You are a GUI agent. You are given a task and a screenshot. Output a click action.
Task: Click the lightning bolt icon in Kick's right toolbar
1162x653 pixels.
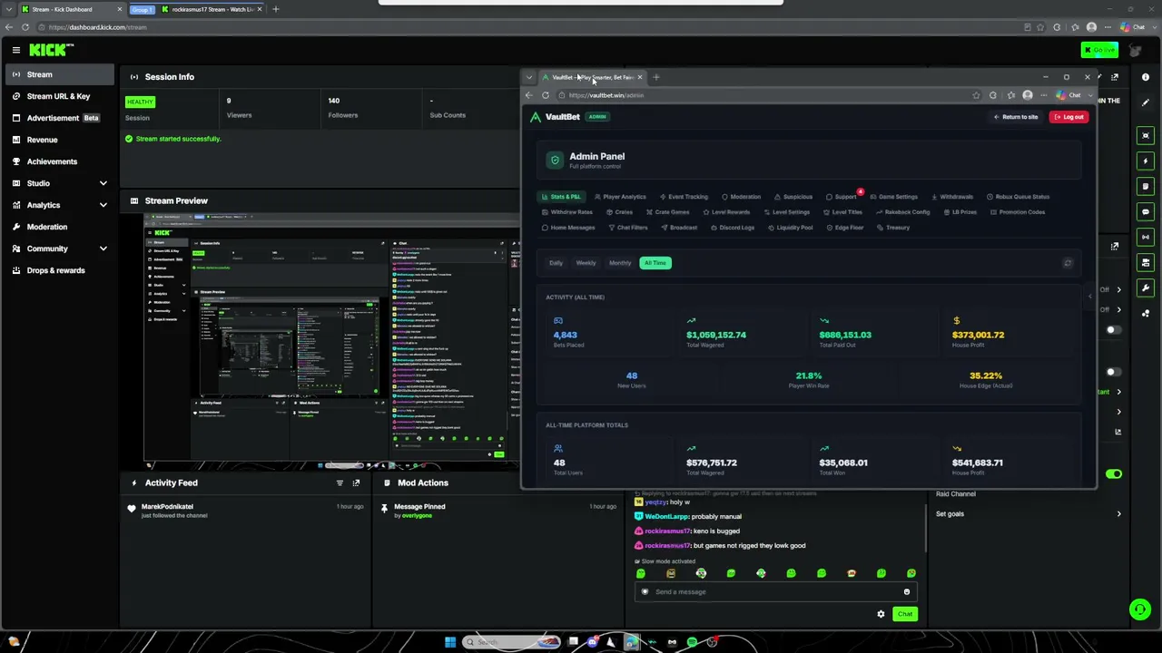1146,161
